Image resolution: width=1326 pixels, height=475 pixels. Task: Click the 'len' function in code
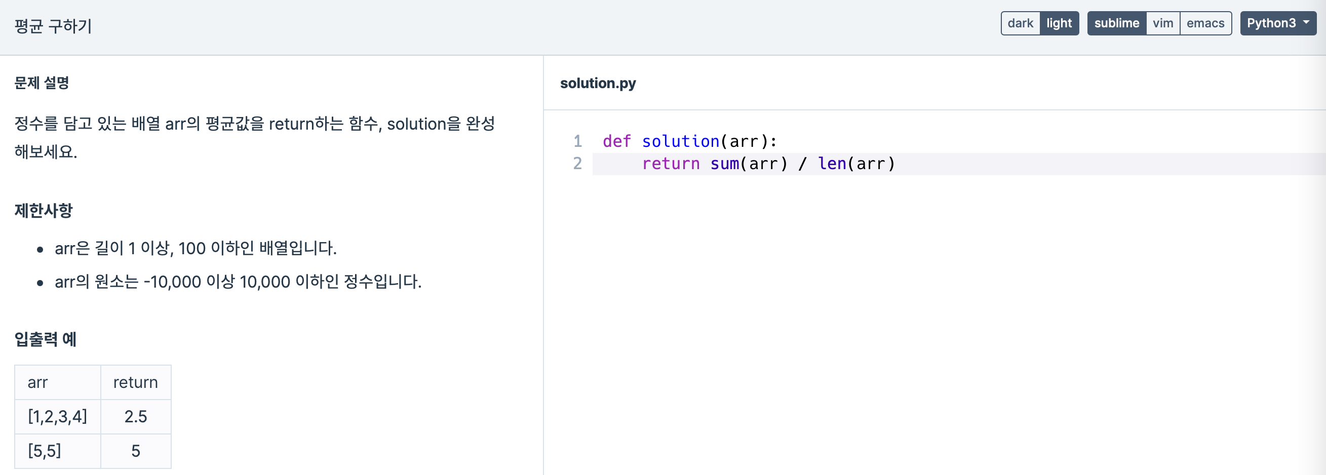(832, 164)
